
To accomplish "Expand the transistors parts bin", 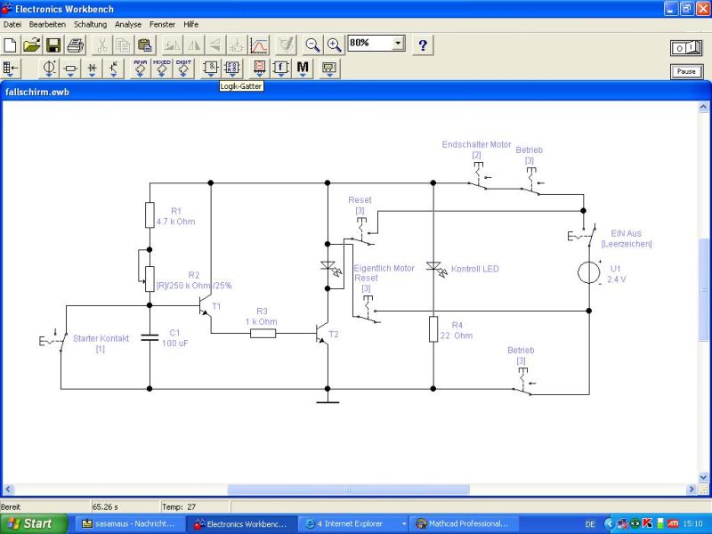I will pos(114,68).
